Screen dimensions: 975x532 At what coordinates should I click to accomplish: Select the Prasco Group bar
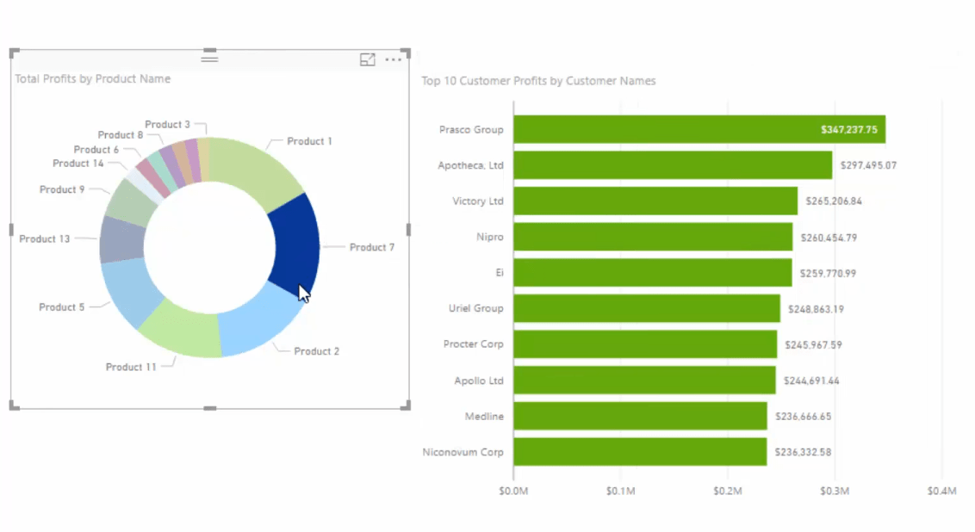coord(699,129)
